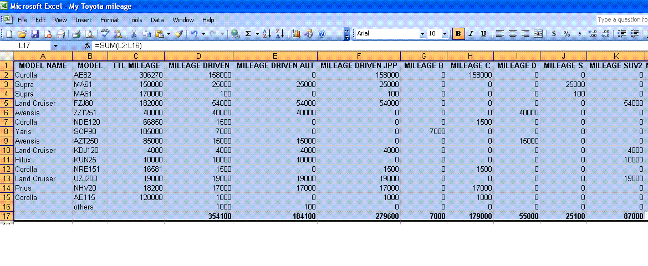The width and height of the screenshot is (648, 266).
Task: Apply Comma style formatting
Action: point(579,34)
